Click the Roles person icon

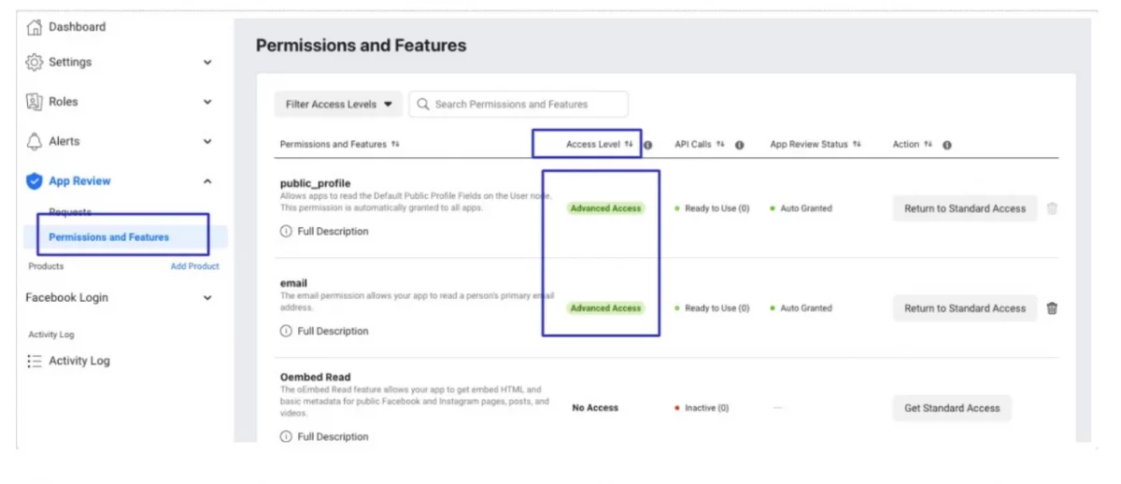click(x=35, y=102)
